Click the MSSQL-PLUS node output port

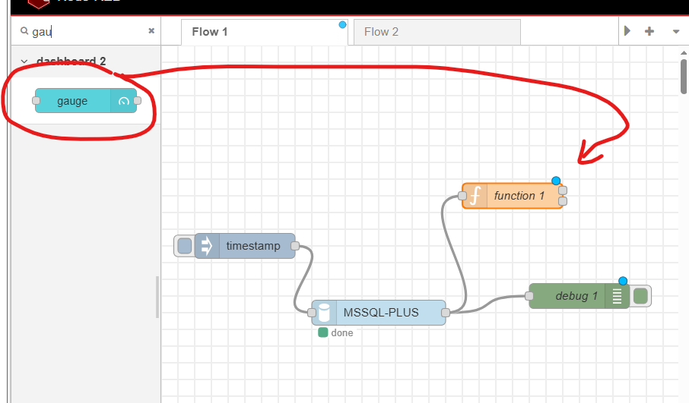pyautogui.click(x=446, y=312)
